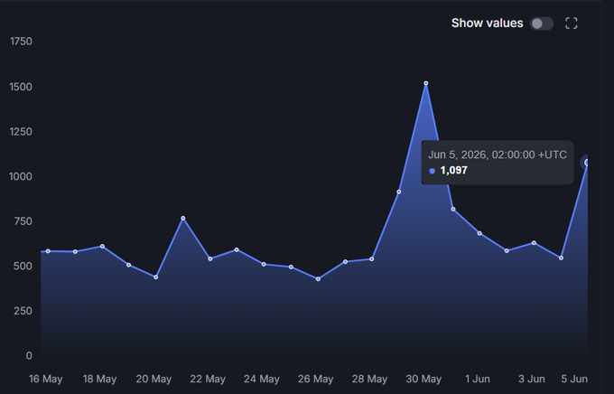Screen dimensions: 614x394
Task: Click the Show values label text
Action: coord(487,23)
